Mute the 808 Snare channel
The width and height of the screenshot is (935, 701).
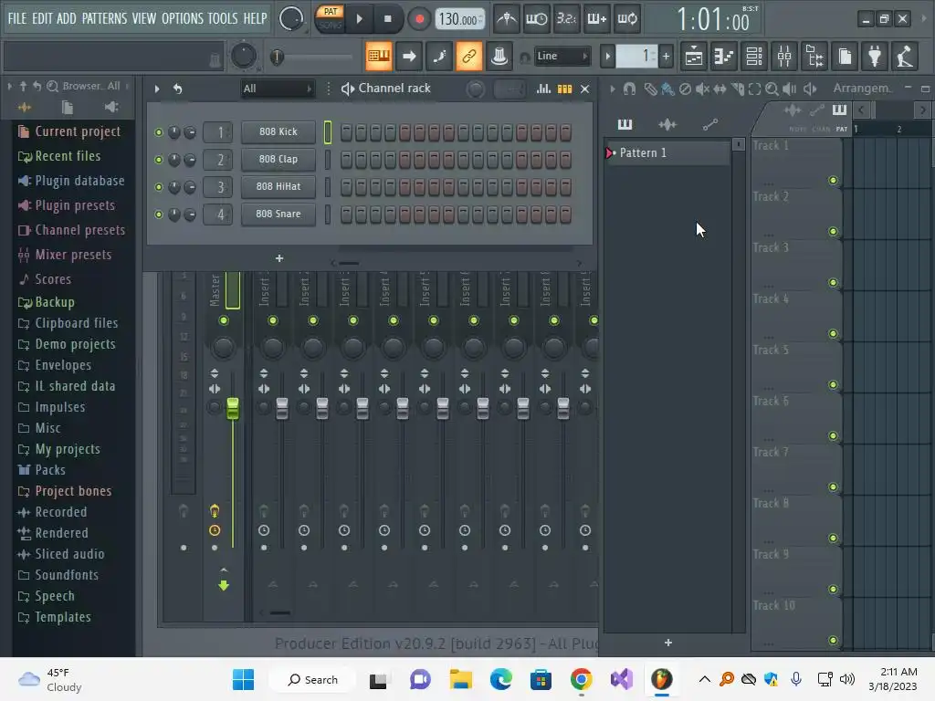coord(159,214)
